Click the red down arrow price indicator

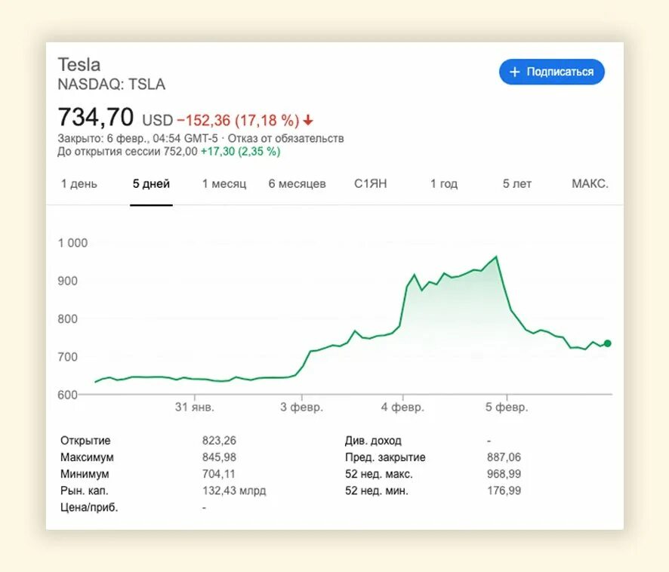point(308,121)
